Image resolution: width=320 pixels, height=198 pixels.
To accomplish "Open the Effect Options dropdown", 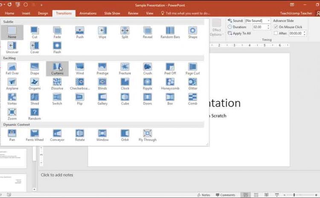I will click(x=216, y=28).
